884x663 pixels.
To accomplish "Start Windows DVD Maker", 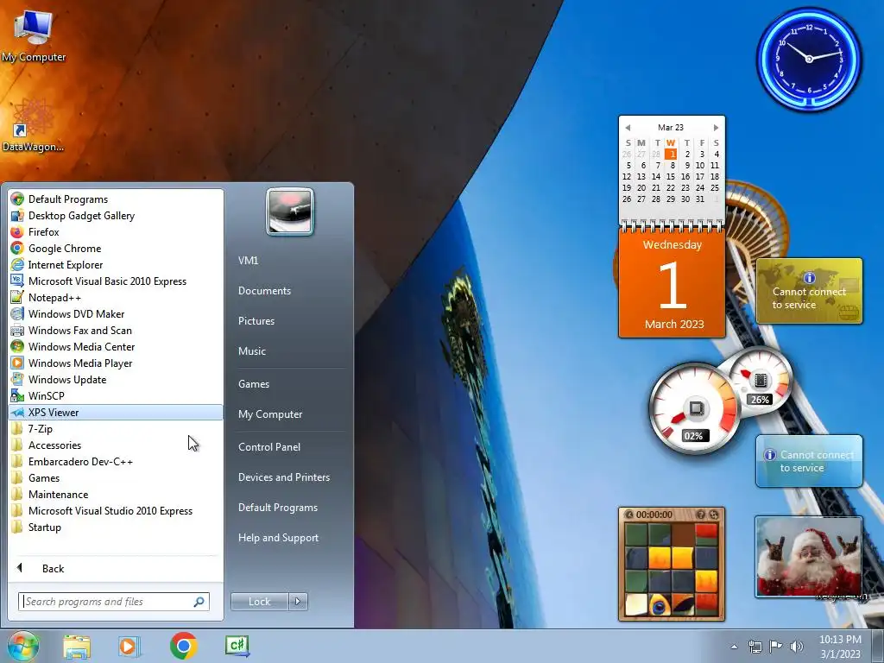I will pos(116,313).
